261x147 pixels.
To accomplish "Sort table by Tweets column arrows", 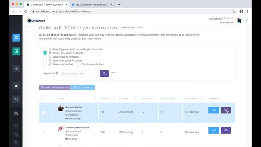I will 113,98.
